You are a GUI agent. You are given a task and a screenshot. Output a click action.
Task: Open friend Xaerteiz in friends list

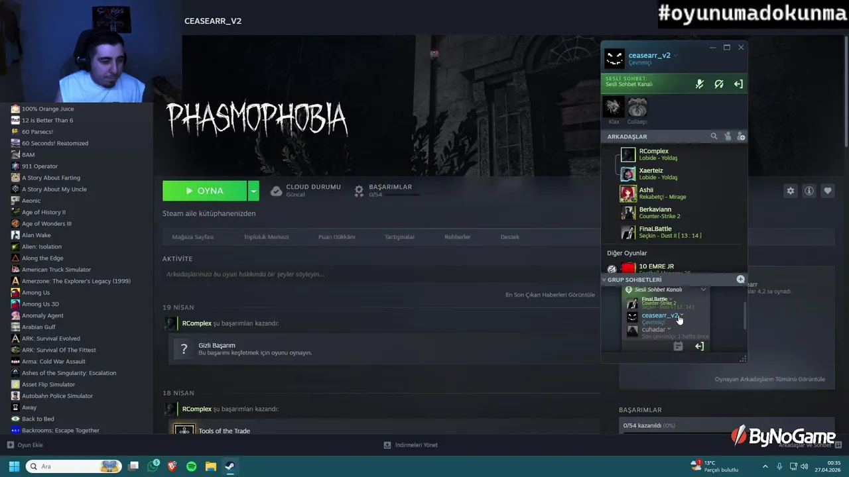[x=675, y=174]
